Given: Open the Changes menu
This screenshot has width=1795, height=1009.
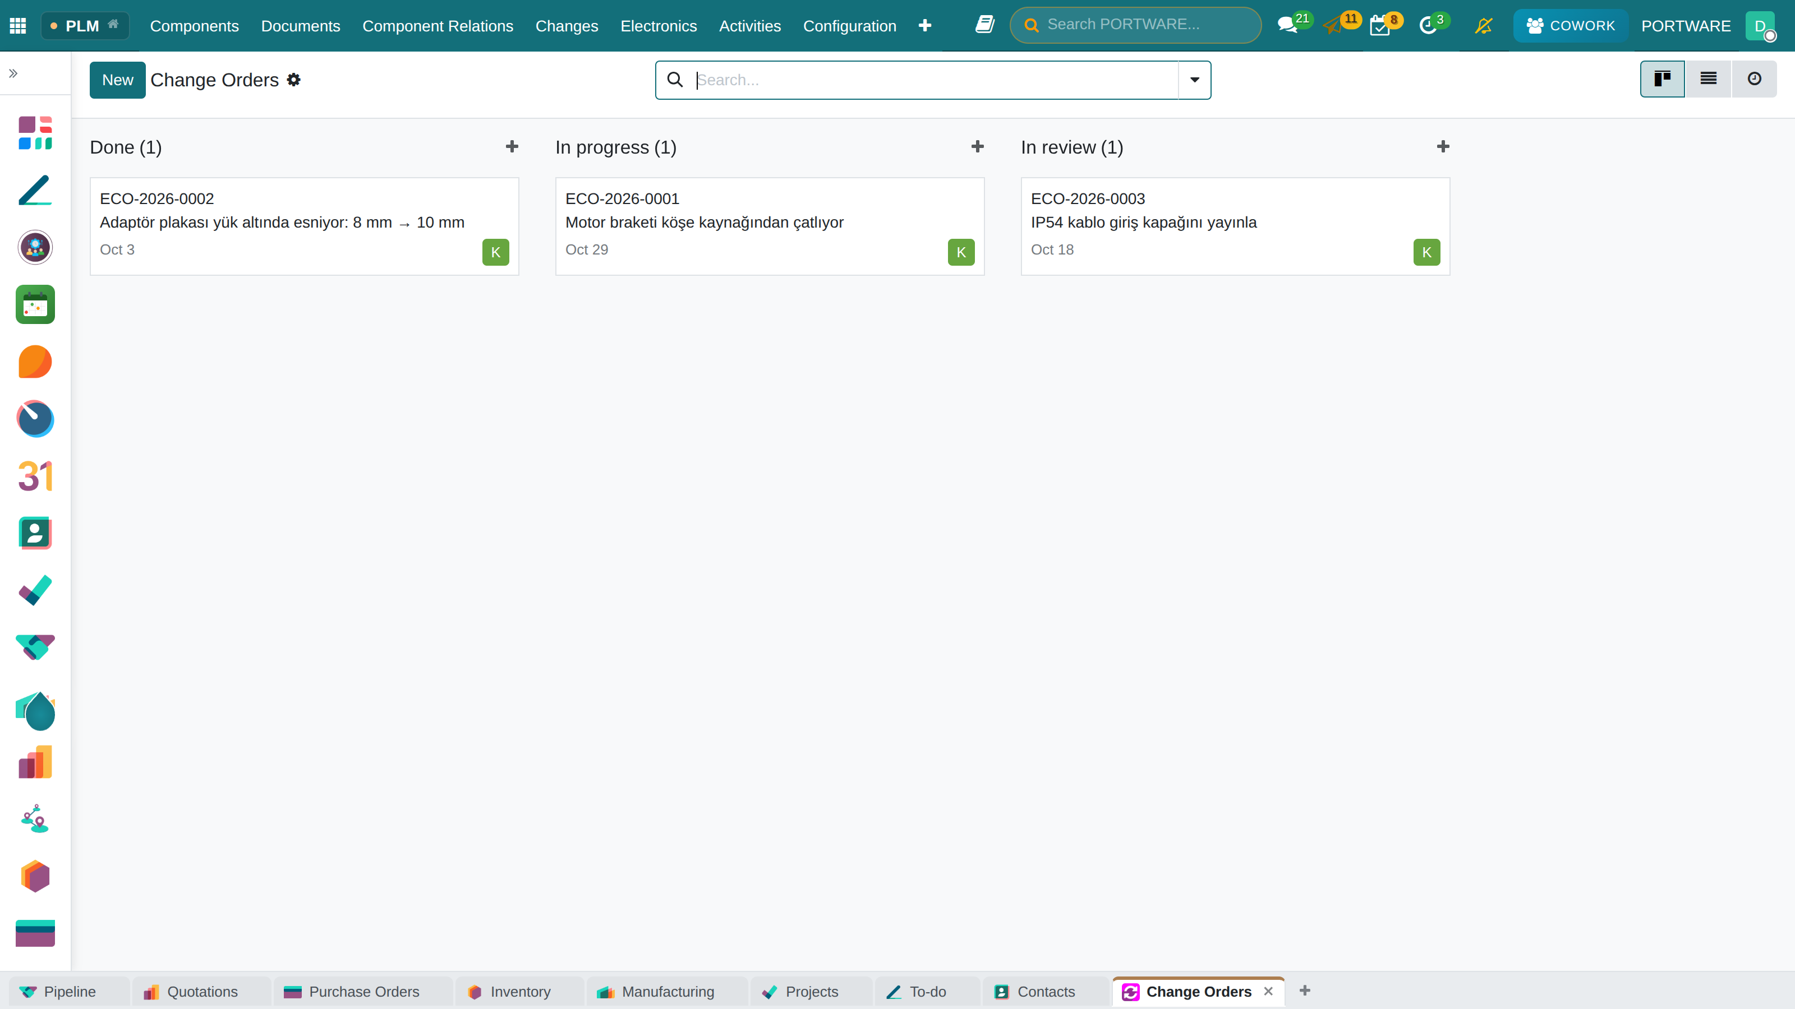Looking at the screenshot, I should click(x=567, y=26).
